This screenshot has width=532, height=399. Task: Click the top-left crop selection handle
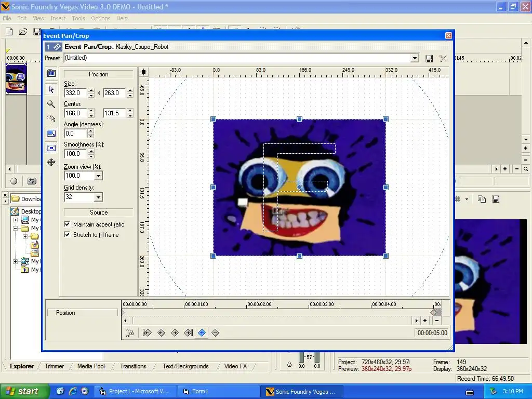tap(213, 119)
